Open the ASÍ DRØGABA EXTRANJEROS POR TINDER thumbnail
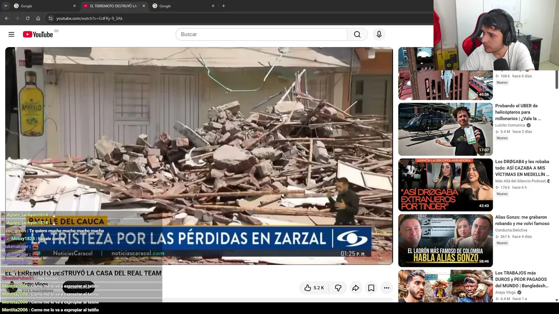 tap(445, 185)
